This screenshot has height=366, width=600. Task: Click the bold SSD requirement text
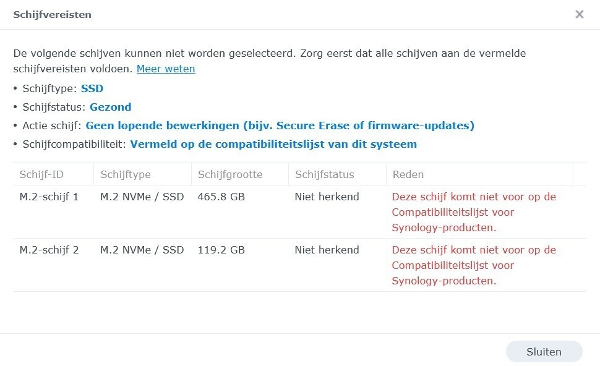pos(92,88)
